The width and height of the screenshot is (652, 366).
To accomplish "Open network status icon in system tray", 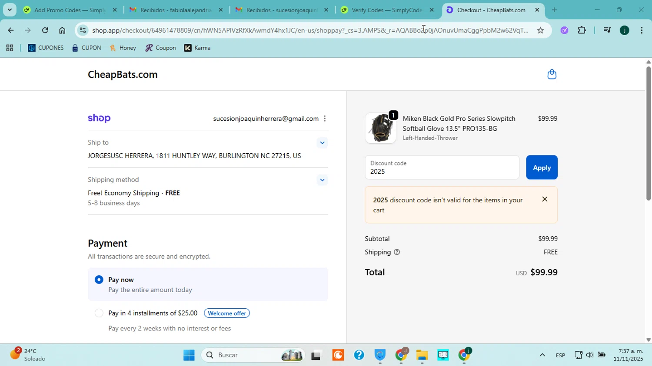I will 578,355.
